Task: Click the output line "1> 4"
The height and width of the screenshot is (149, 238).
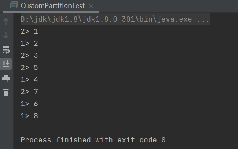Action: [29, 80]
